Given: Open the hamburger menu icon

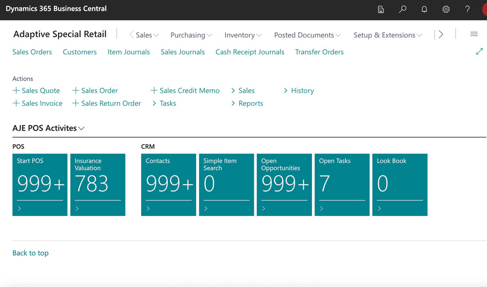Looking at the screenshot, I should (x=474, y=34).
